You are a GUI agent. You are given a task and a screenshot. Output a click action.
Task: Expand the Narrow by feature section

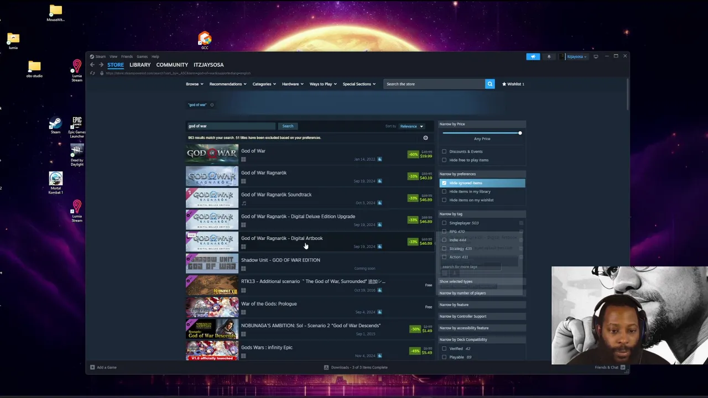click(481, 305)
